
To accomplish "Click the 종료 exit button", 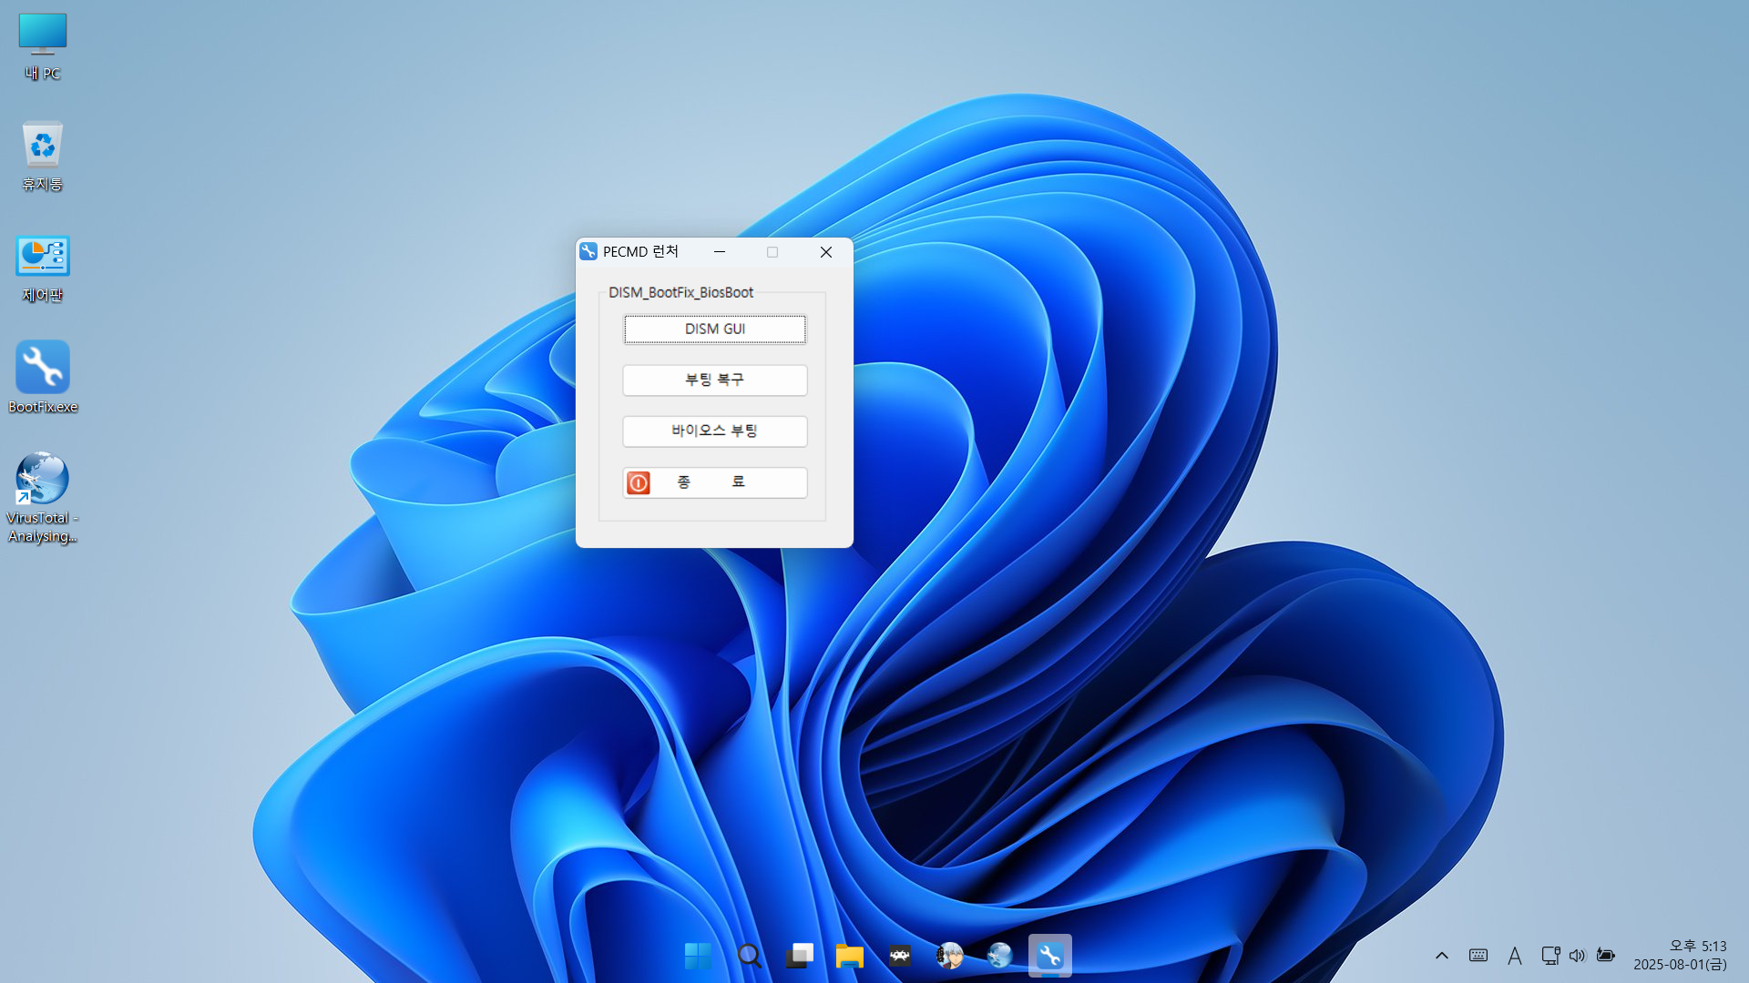I will (714, 482).
